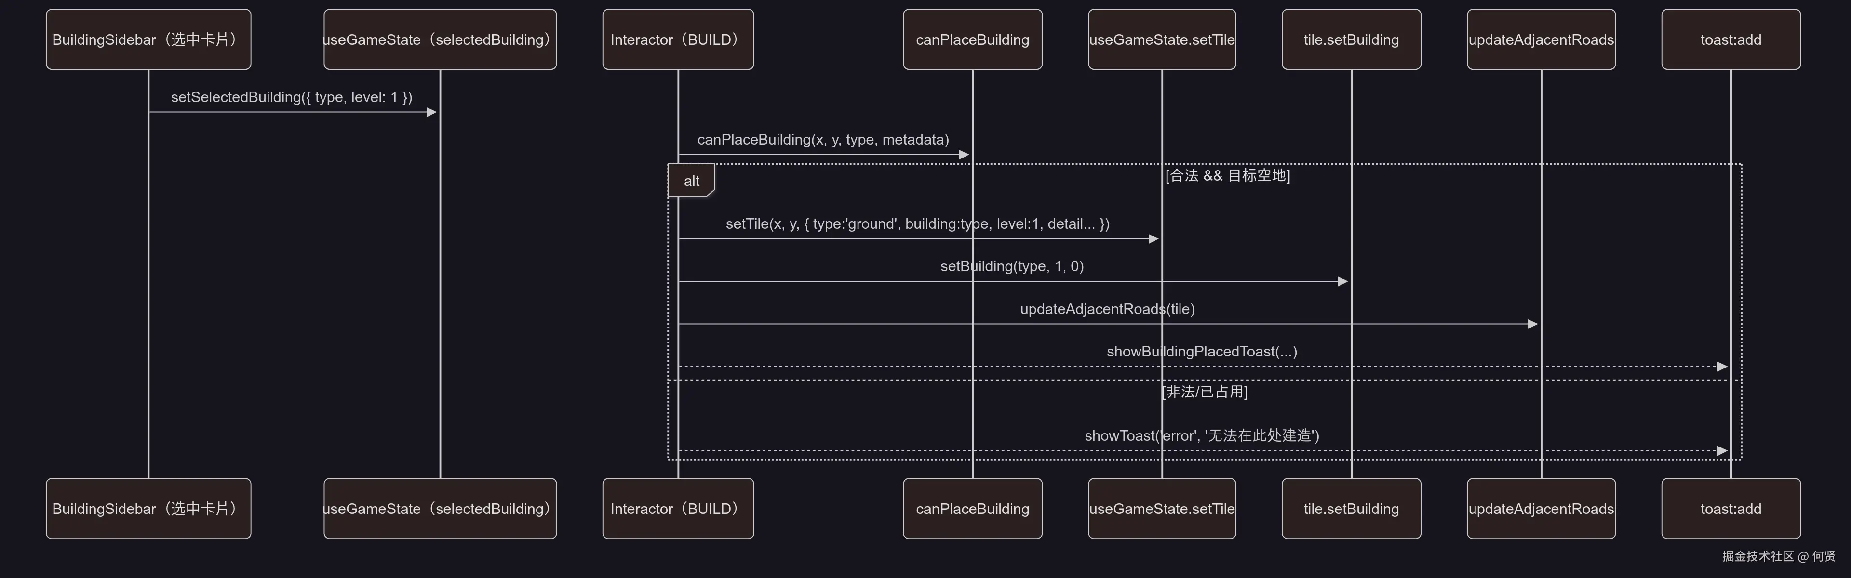Click the top useGameState (selectedBuilding) box
This screenshot has width=1851, height=578.
click(440, 39)
